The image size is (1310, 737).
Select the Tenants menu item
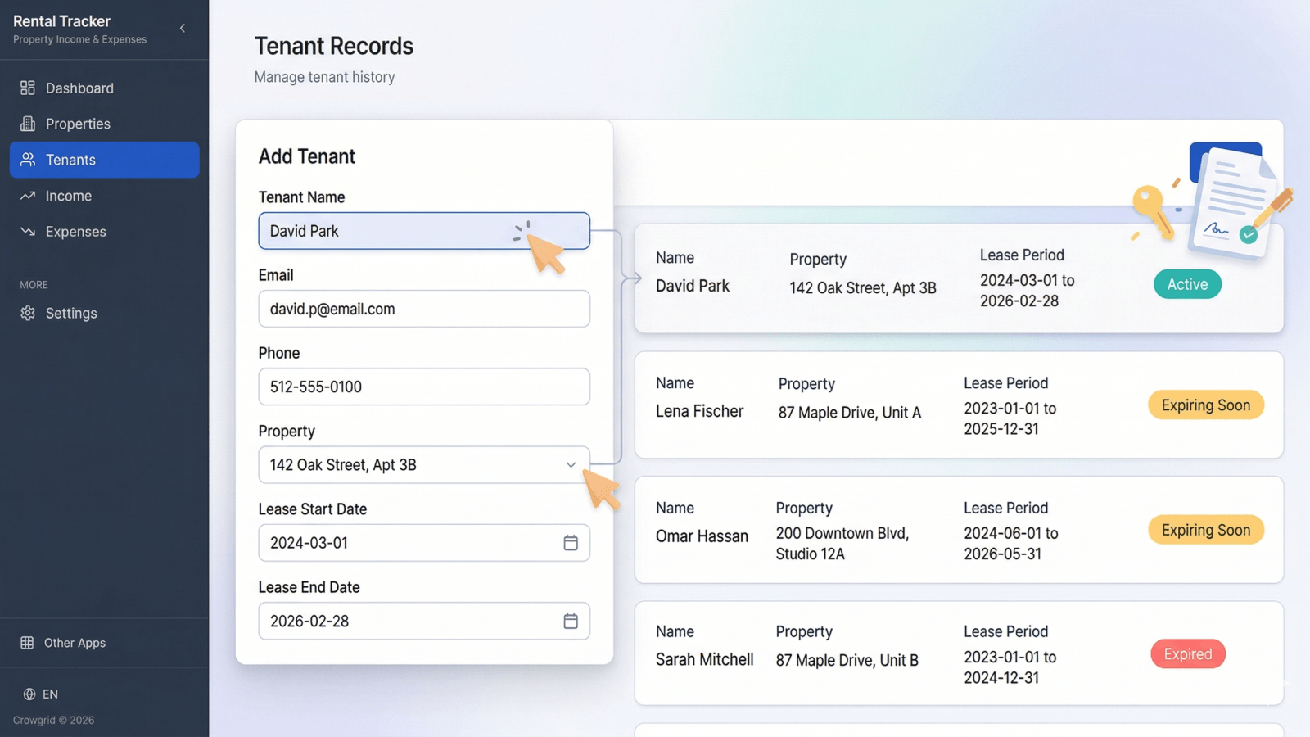105,160
